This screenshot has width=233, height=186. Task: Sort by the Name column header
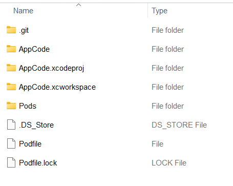point(23,11)
